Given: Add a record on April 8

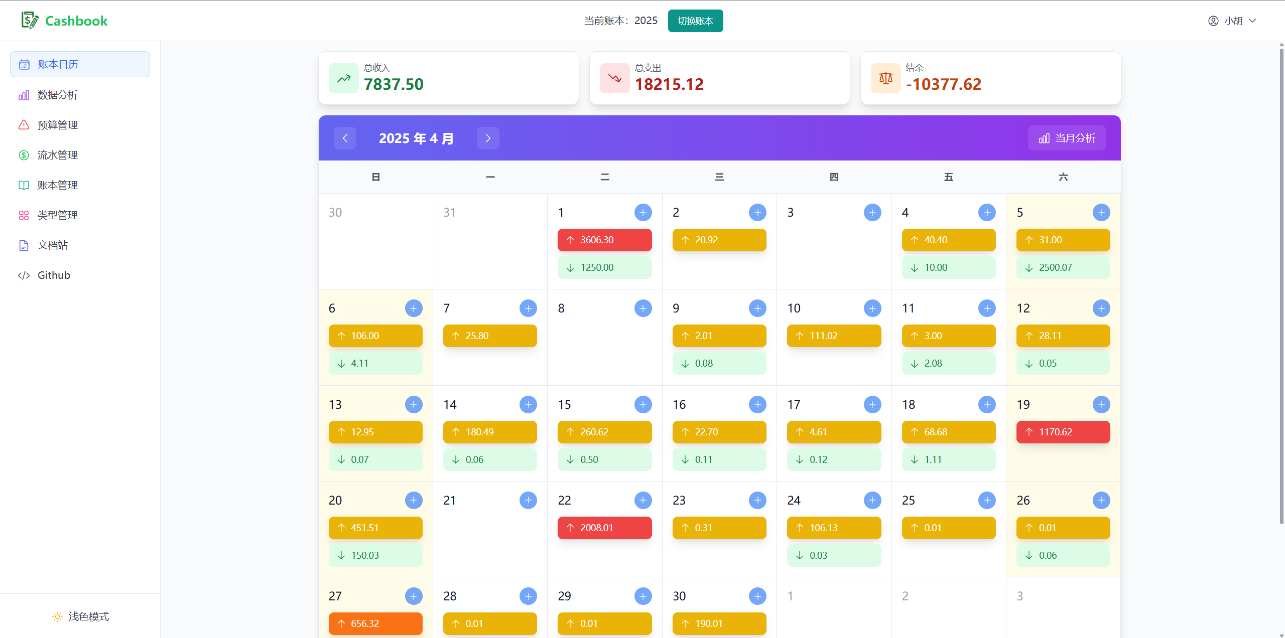Looking at the screenshot, I should click(x=643, y=308).
